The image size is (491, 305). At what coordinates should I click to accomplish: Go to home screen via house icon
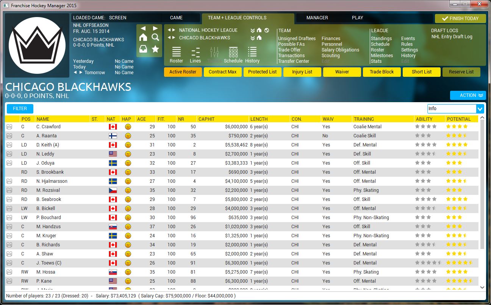[x=143, y=37]
